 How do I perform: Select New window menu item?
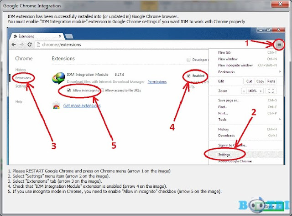(x=246, y=59)
